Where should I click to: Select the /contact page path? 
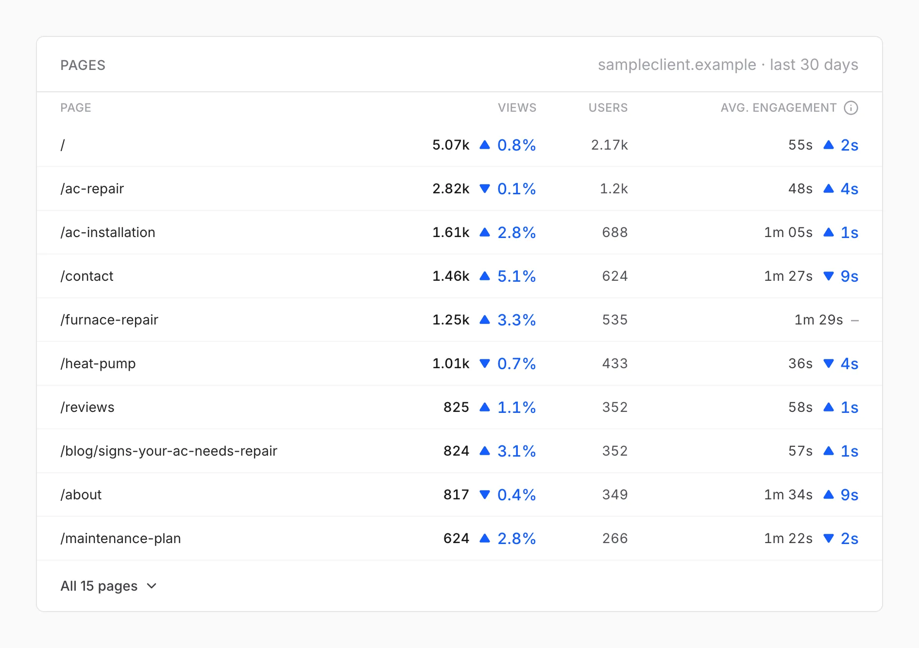pos(87,276)
